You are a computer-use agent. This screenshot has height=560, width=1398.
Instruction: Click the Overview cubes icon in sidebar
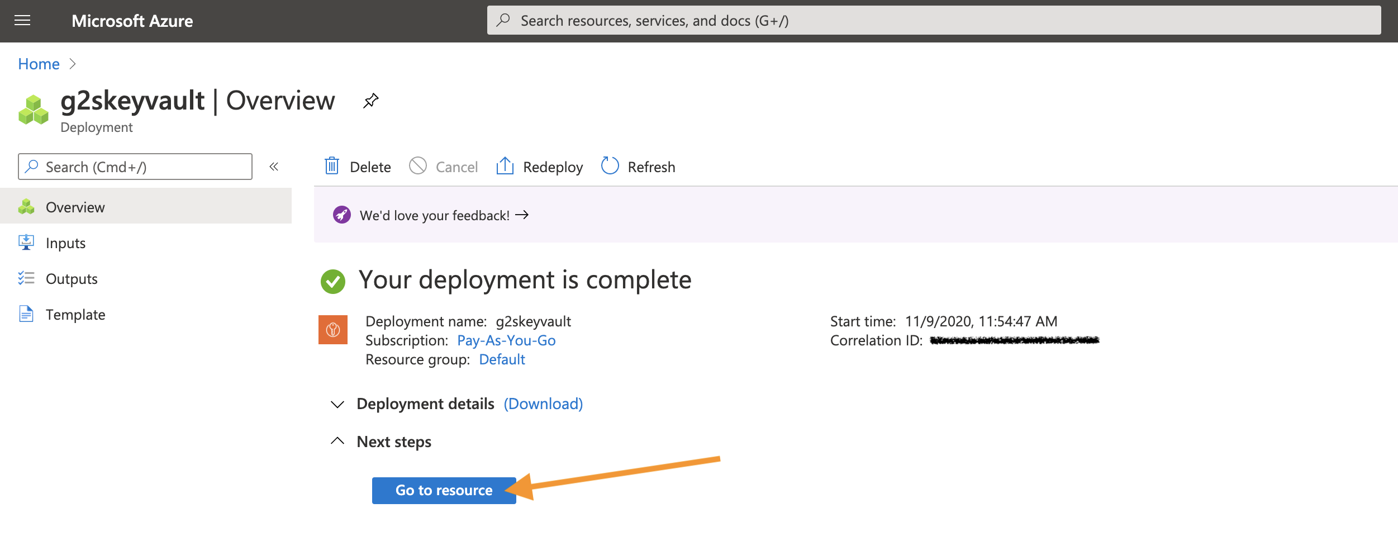26,207
